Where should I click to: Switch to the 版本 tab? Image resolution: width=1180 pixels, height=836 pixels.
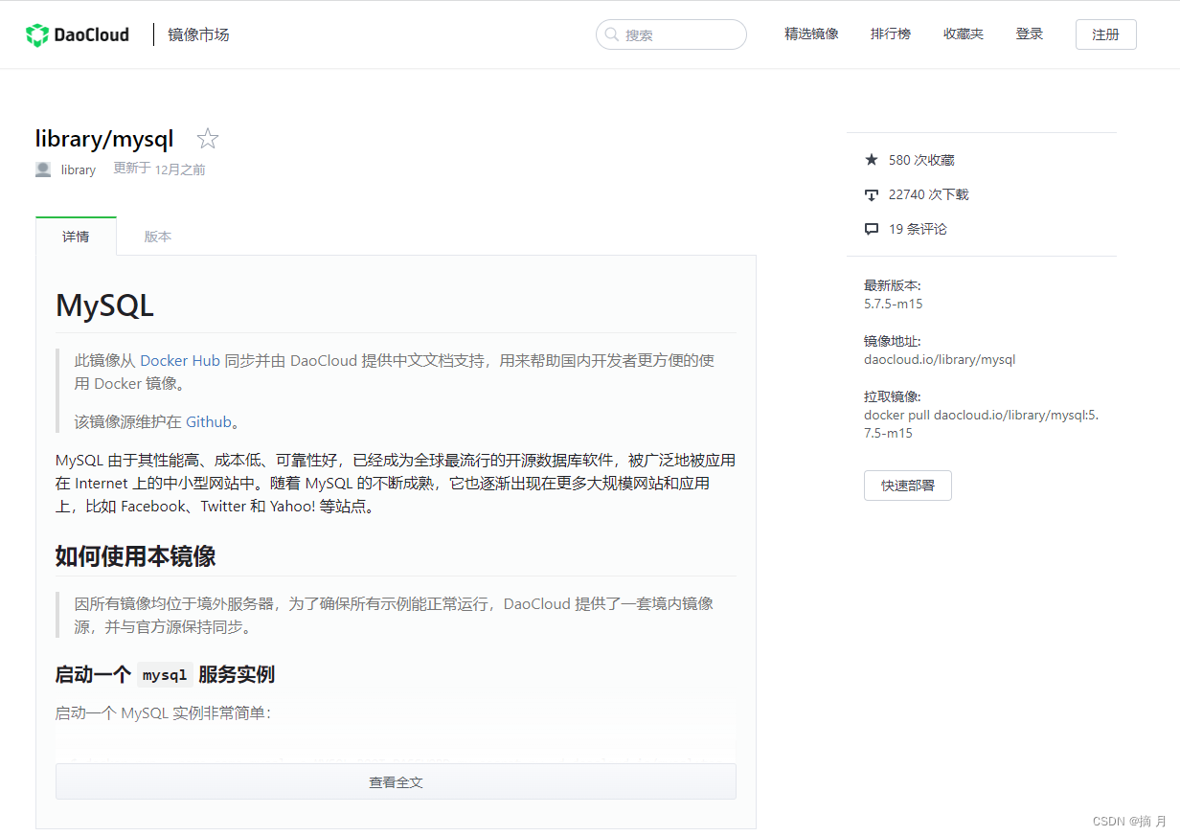pyautogui.click(x=158, y=237)
